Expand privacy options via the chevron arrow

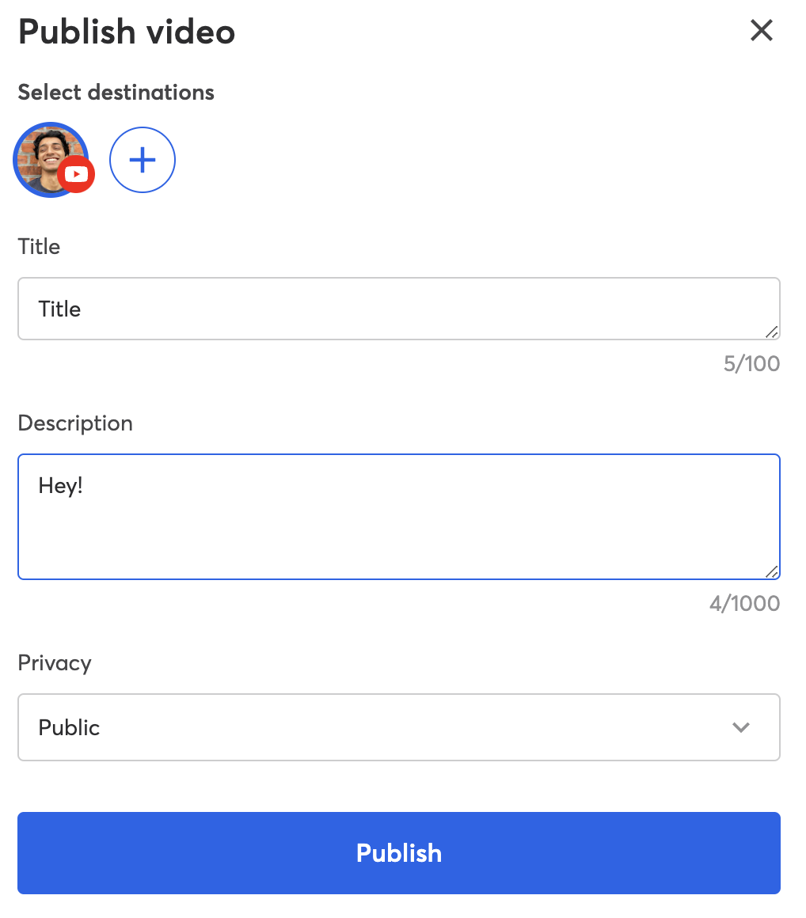coord(741,728)
